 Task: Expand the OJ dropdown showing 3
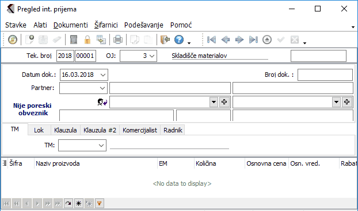point(152,56)
